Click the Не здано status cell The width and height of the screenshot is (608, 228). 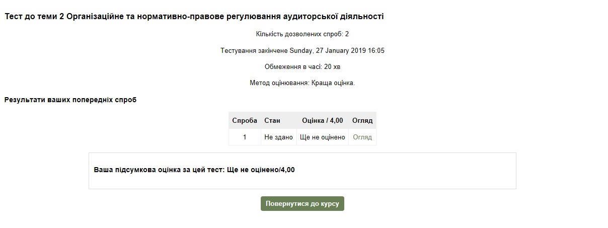coord(278,137)
